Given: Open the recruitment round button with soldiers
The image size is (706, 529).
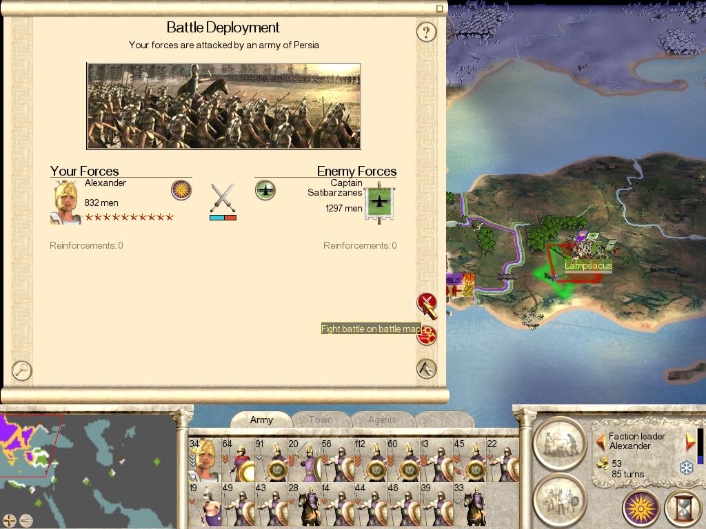Looking at the screenshot, I should pyautogui.click(x=560, y=500).
